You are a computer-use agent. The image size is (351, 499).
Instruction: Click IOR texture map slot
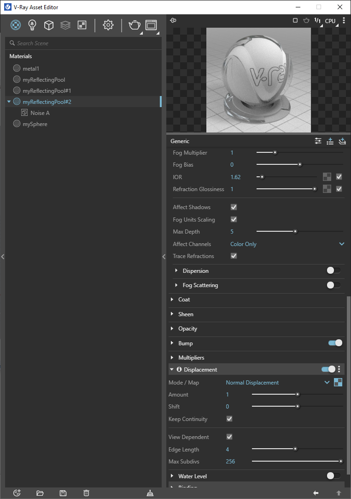[327, 177]
